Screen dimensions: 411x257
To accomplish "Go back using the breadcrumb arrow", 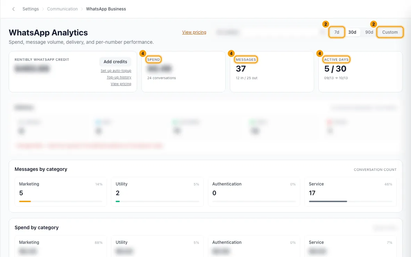I will click(x=14, y=9).
